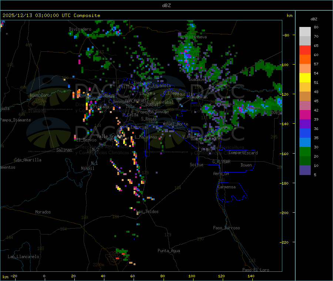This screenshot has height=281, width=333.
Task: Click the Bowen location label
Action: [246, 165]
